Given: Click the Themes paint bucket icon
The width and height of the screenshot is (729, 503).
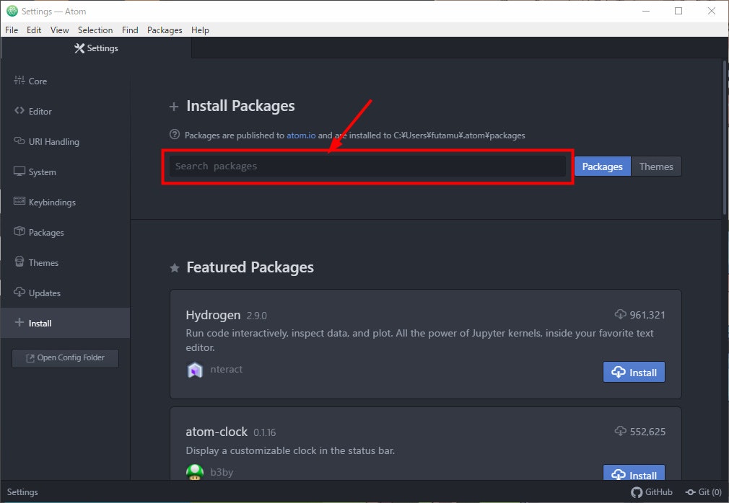Looking at the screenshot, I should pos(19,262).
